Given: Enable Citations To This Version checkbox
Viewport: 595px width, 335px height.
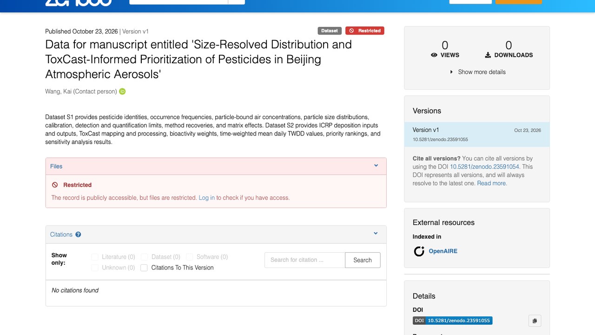Looking at the screenshot, I should coord(144,268).
